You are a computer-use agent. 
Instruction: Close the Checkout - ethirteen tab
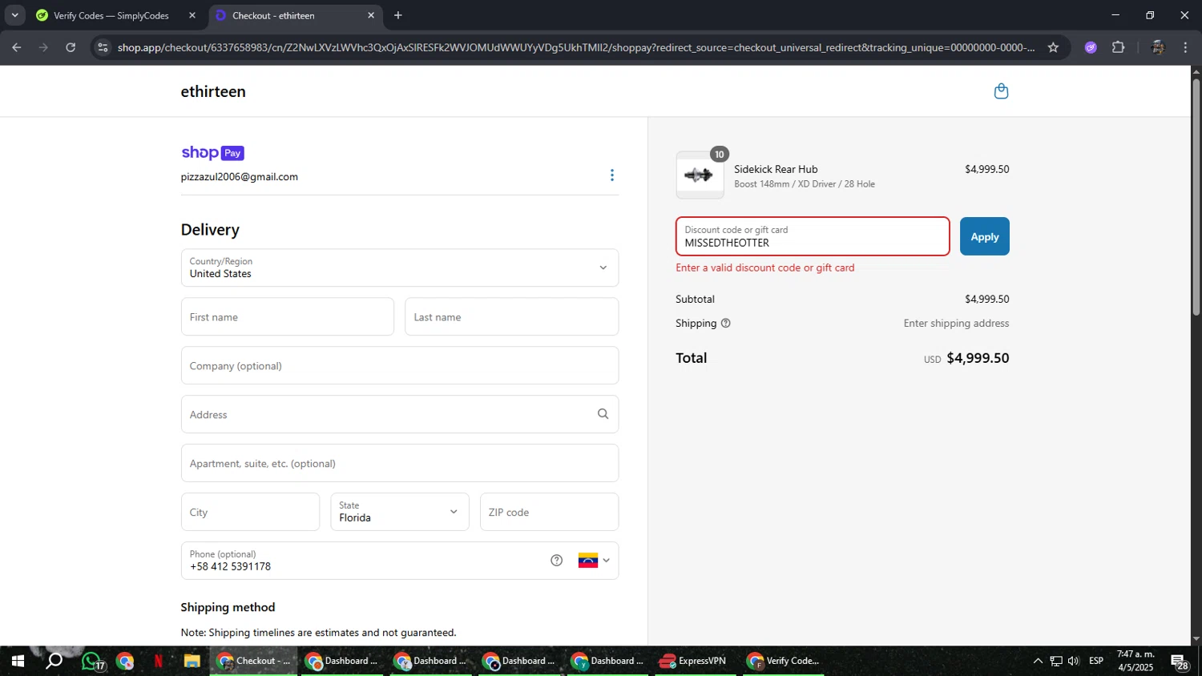tap(371, 15)
